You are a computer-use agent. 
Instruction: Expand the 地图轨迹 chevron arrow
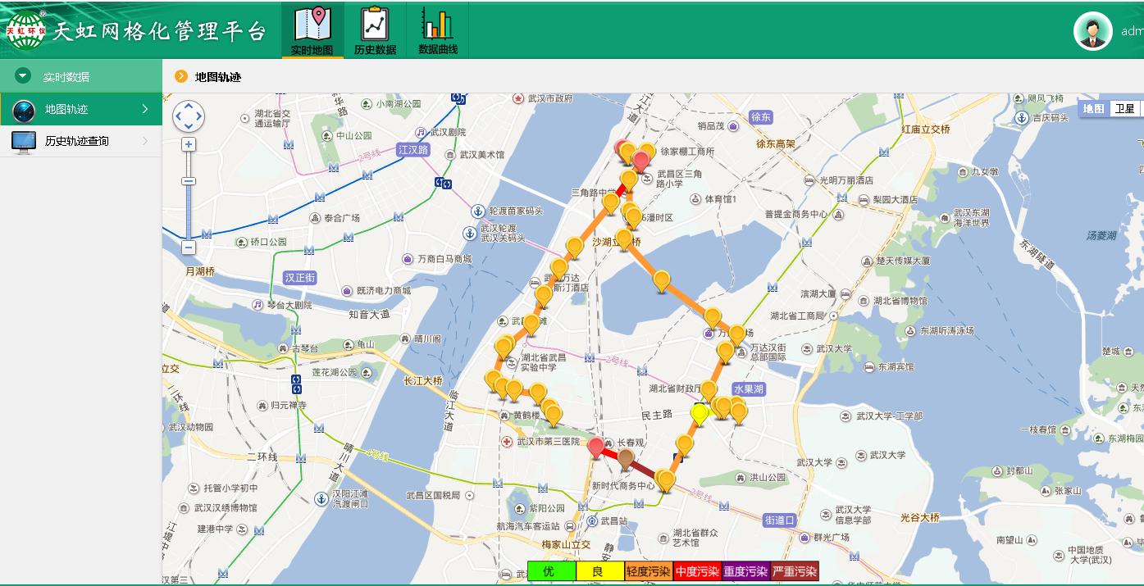point(145,109)
